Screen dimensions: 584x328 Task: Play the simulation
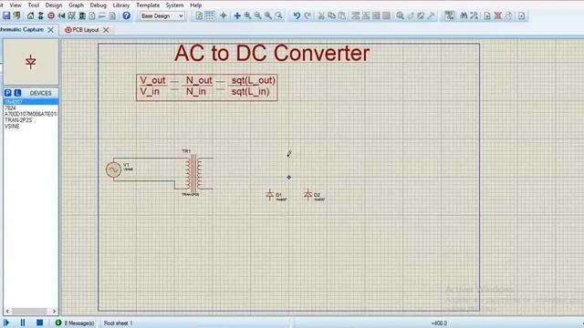6,323
